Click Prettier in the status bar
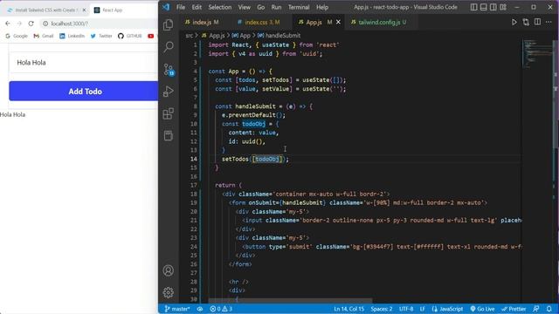 coord(514,309)
